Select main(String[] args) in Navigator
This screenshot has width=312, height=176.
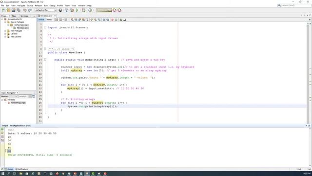point(18,103)
